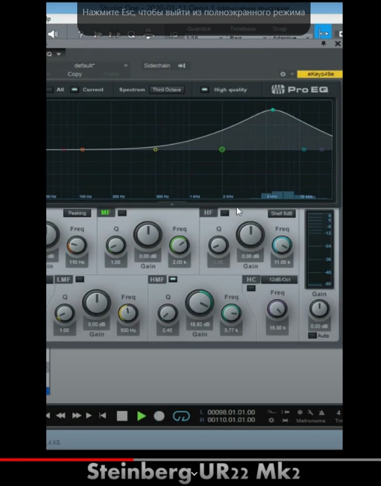Toggle High quality mode
The image size is (381, 486).
pyautogui.click(x=204, y=89)
